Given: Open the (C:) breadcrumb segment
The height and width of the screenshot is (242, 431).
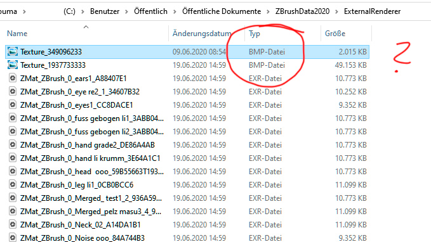Looking at the screenshot, I should pos(69,11).
